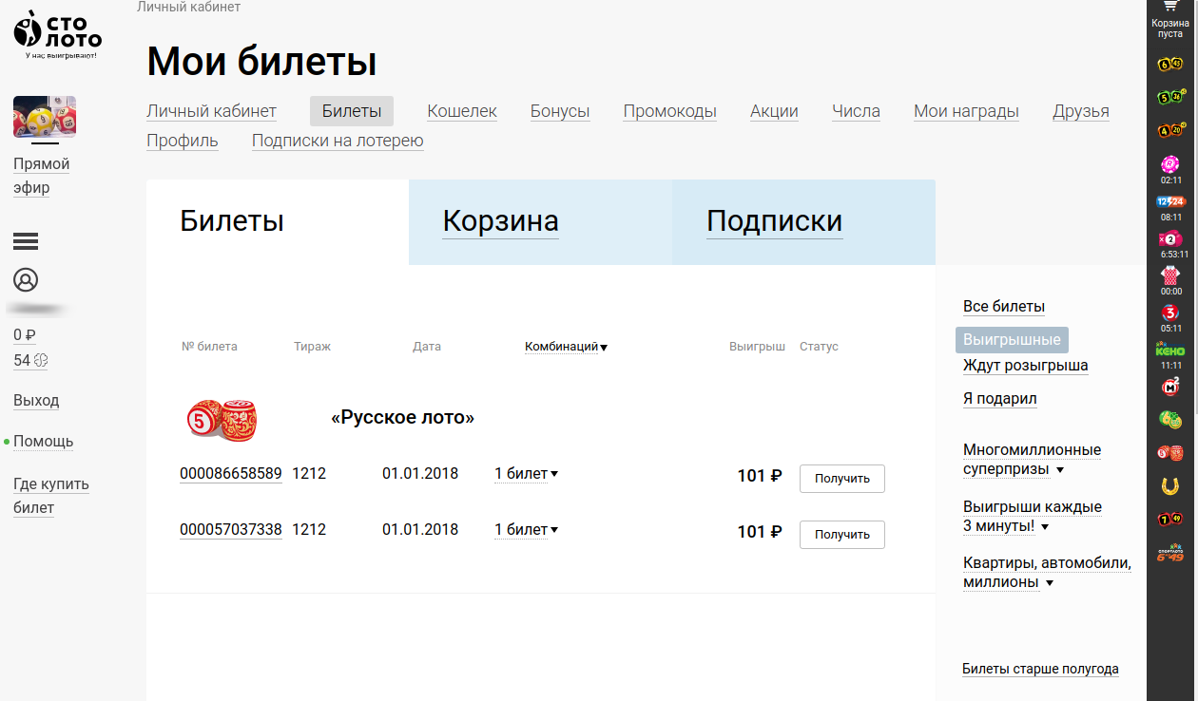Open the M2 lottery icon
The height and width of the screenshot is (701, 1198).
1170,387
